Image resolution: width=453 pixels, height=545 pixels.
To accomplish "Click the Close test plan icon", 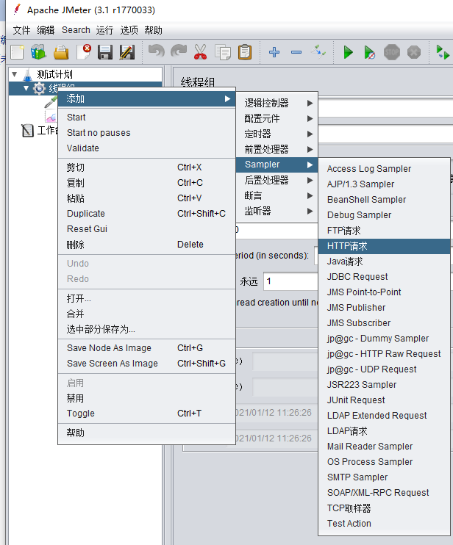I will [x=84, y=52].
